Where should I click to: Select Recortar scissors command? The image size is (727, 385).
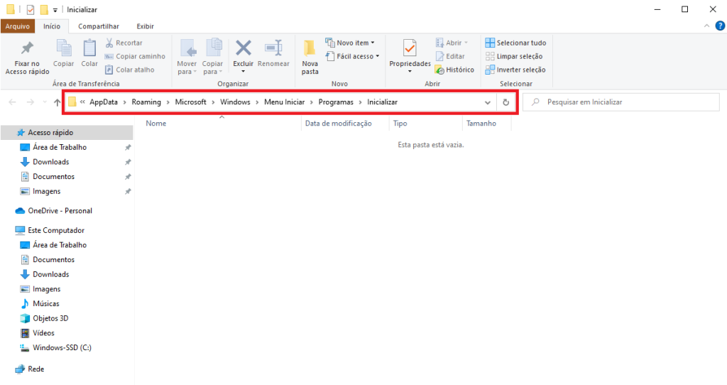pos(124,43)
